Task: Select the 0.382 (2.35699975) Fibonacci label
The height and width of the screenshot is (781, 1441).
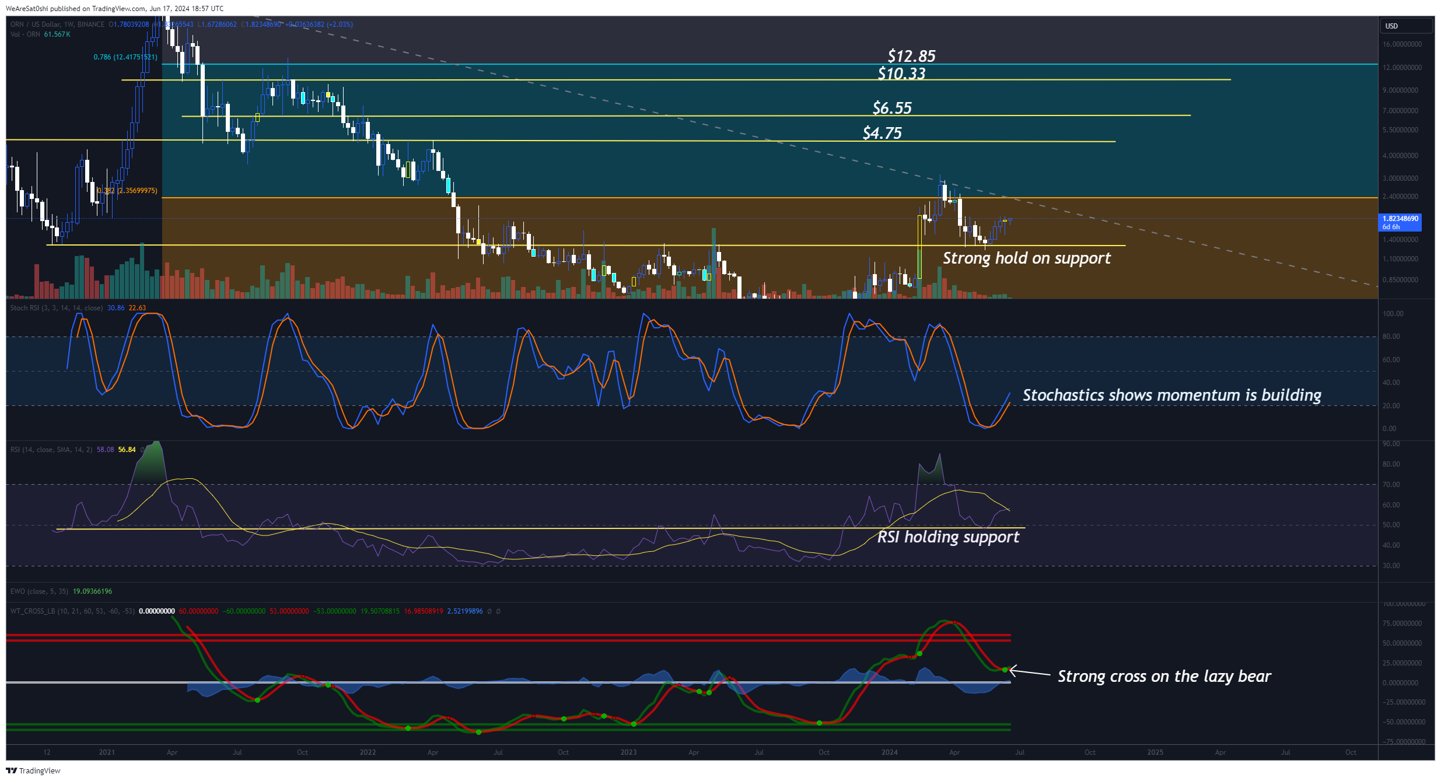Action: point(127,191)
